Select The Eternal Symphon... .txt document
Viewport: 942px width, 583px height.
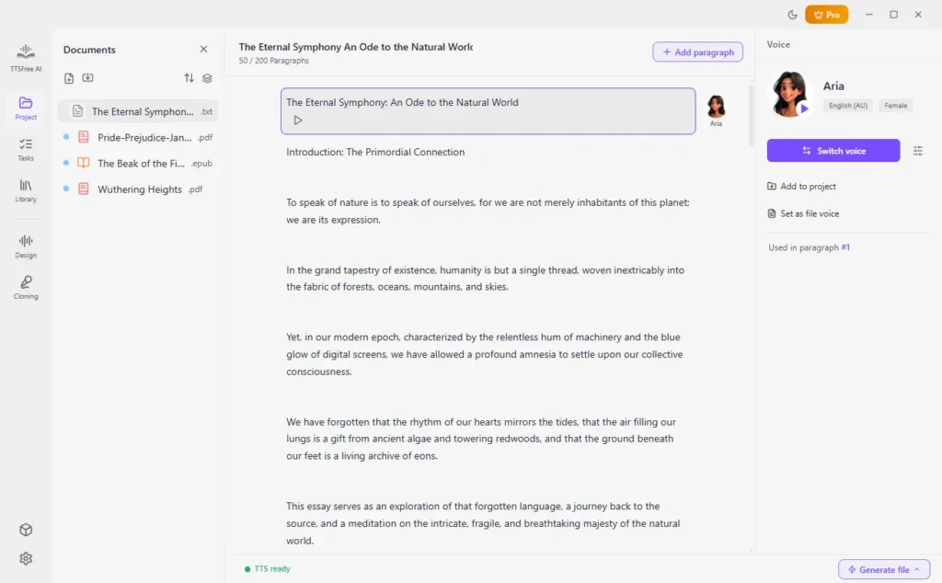(x=138, y=111)
